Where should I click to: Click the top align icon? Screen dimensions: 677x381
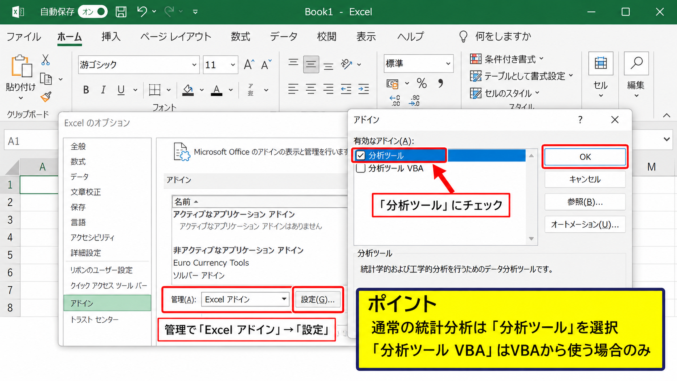[293, 63]
